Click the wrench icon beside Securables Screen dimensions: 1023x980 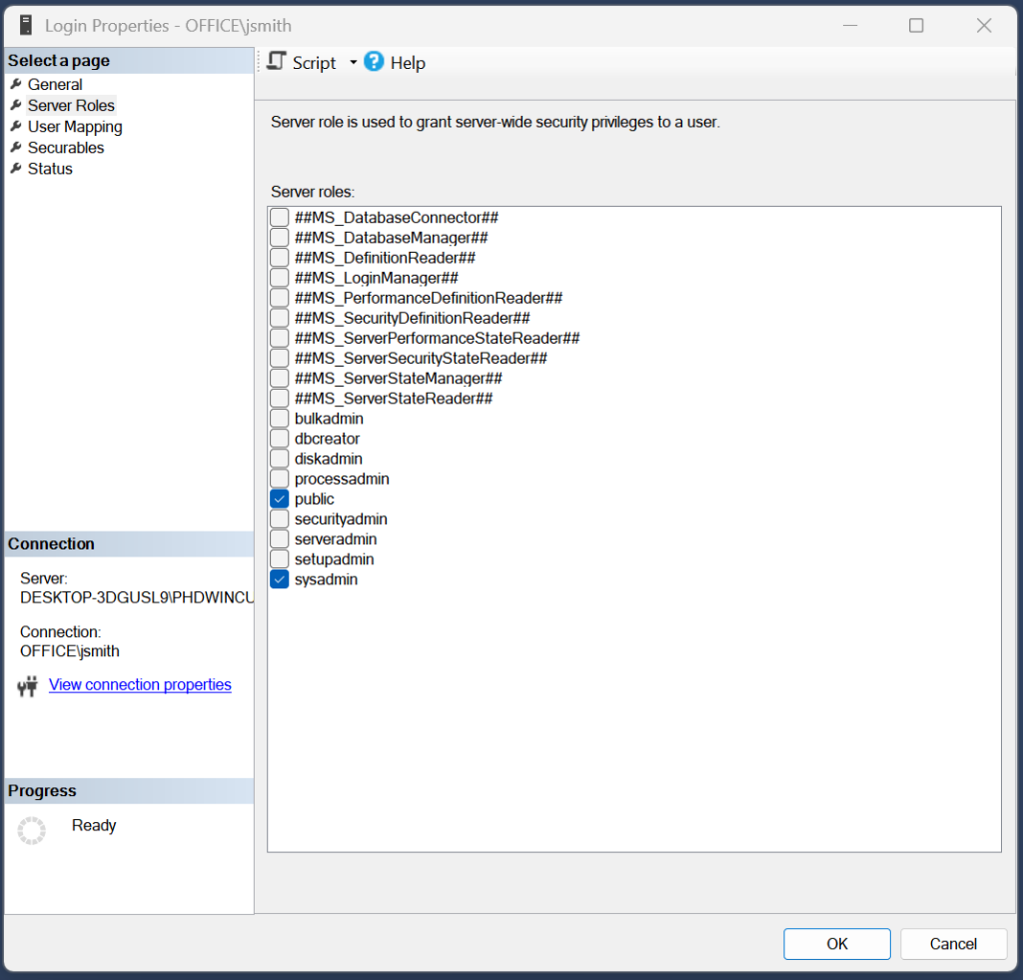coord(16,148)
